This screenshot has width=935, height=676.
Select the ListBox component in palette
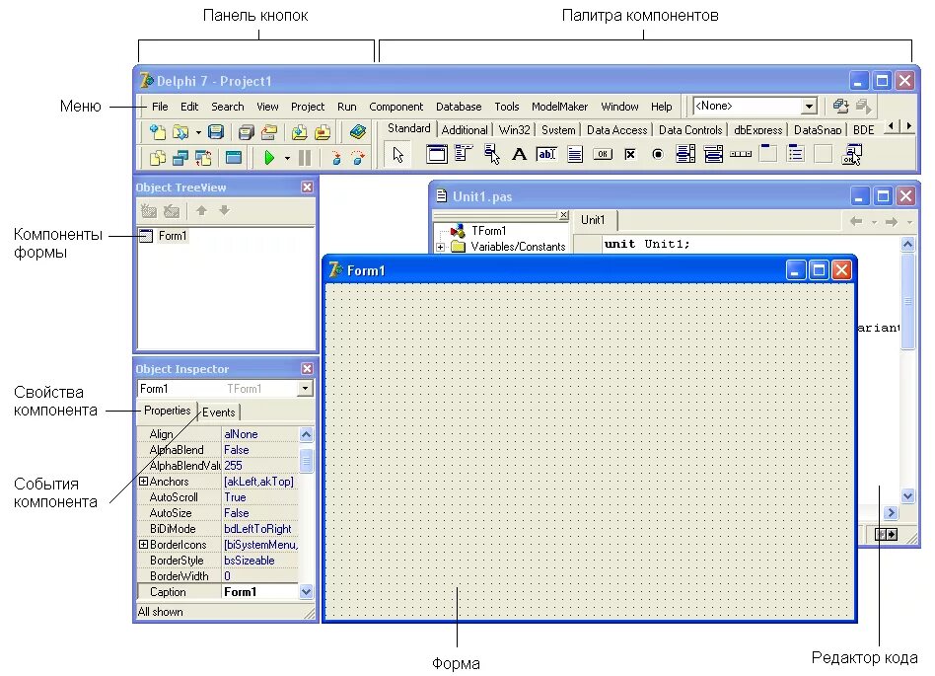tap(685, 155)
